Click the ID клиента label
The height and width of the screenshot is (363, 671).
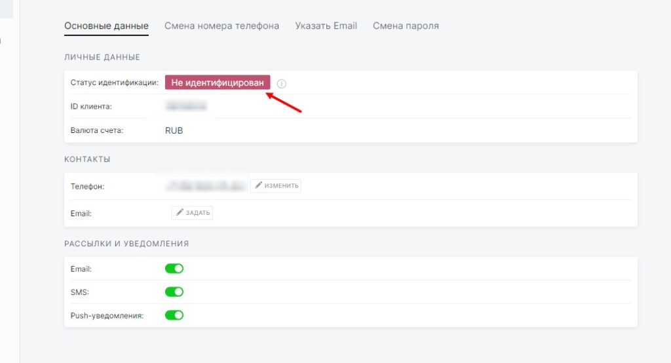[x=91, y=107]
